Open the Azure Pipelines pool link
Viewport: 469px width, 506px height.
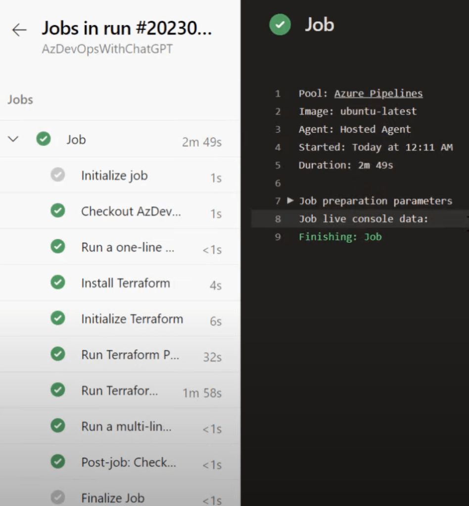378,93
